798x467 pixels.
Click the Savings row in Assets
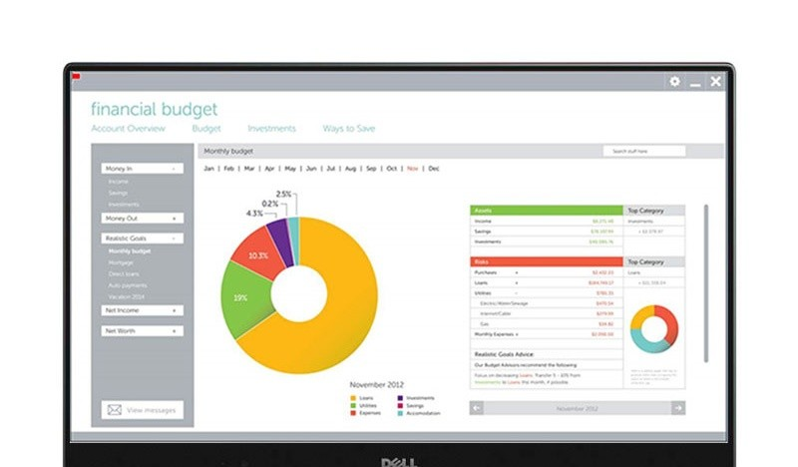click(x=546, y=232)
